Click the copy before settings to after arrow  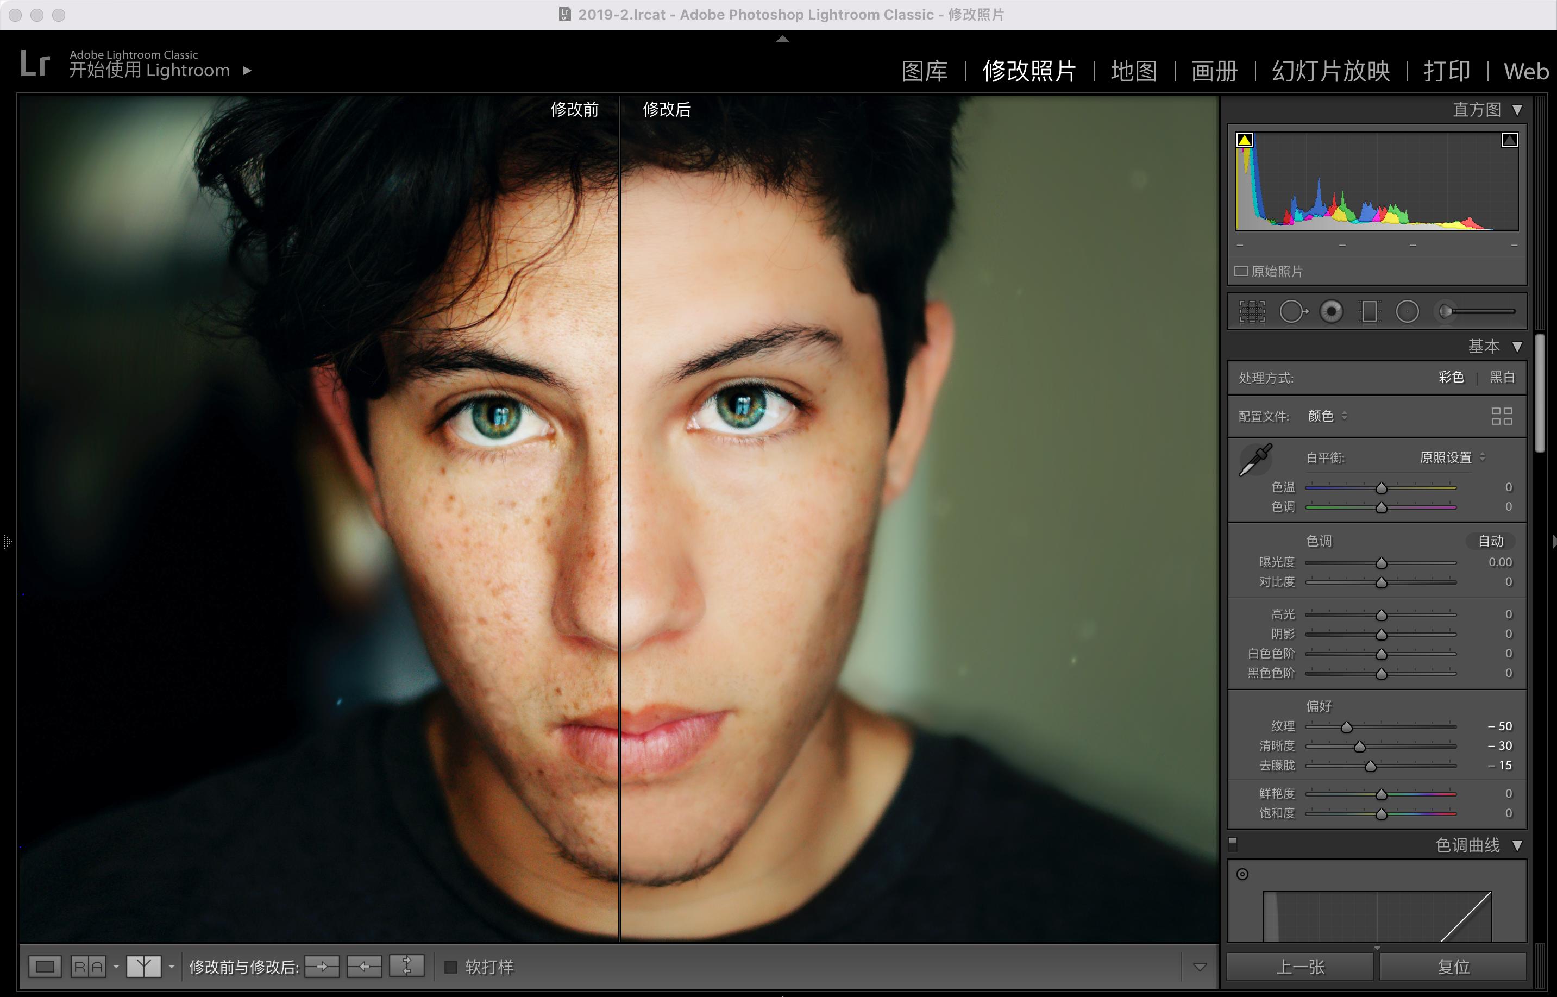pyautogui.click(x=322, y=967)
